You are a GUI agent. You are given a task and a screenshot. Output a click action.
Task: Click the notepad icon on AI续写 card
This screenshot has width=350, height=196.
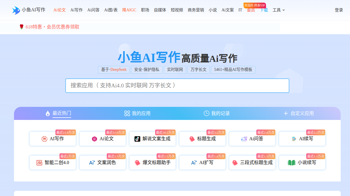294,139
